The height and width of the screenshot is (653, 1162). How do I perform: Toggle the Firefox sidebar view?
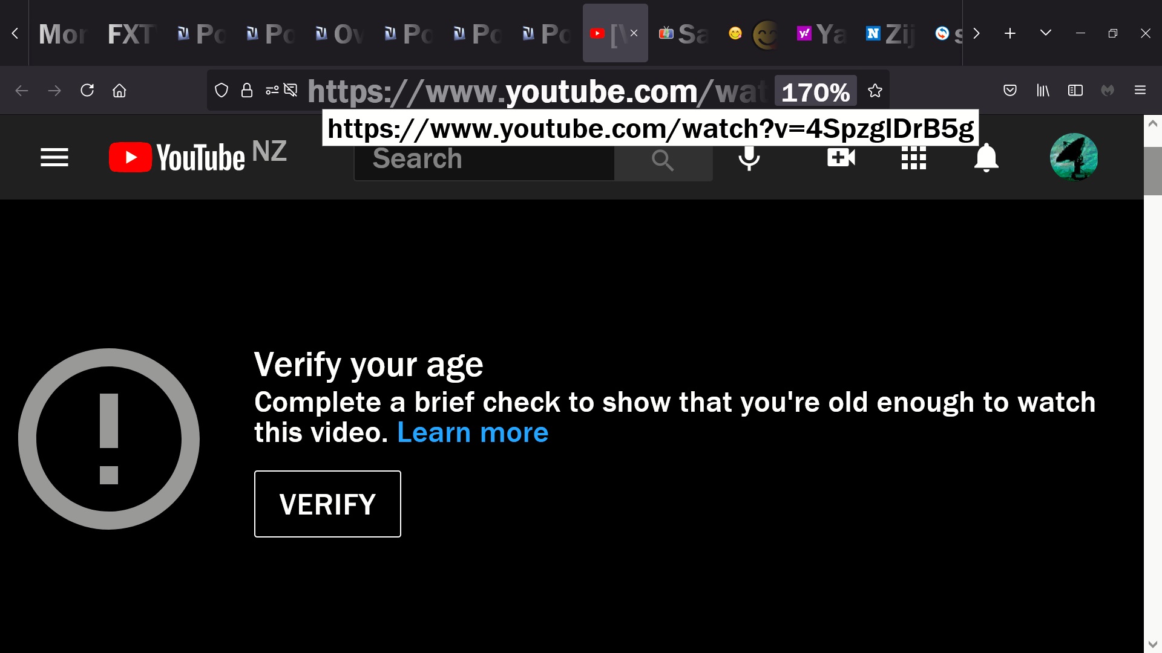coord(1075,91)
